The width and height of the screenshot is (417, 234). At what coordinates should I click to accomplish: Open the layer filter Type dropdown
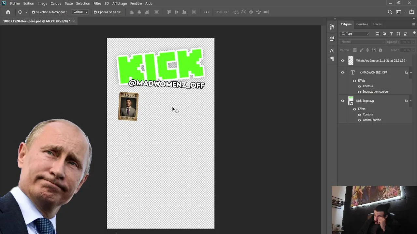pos(354,34)
